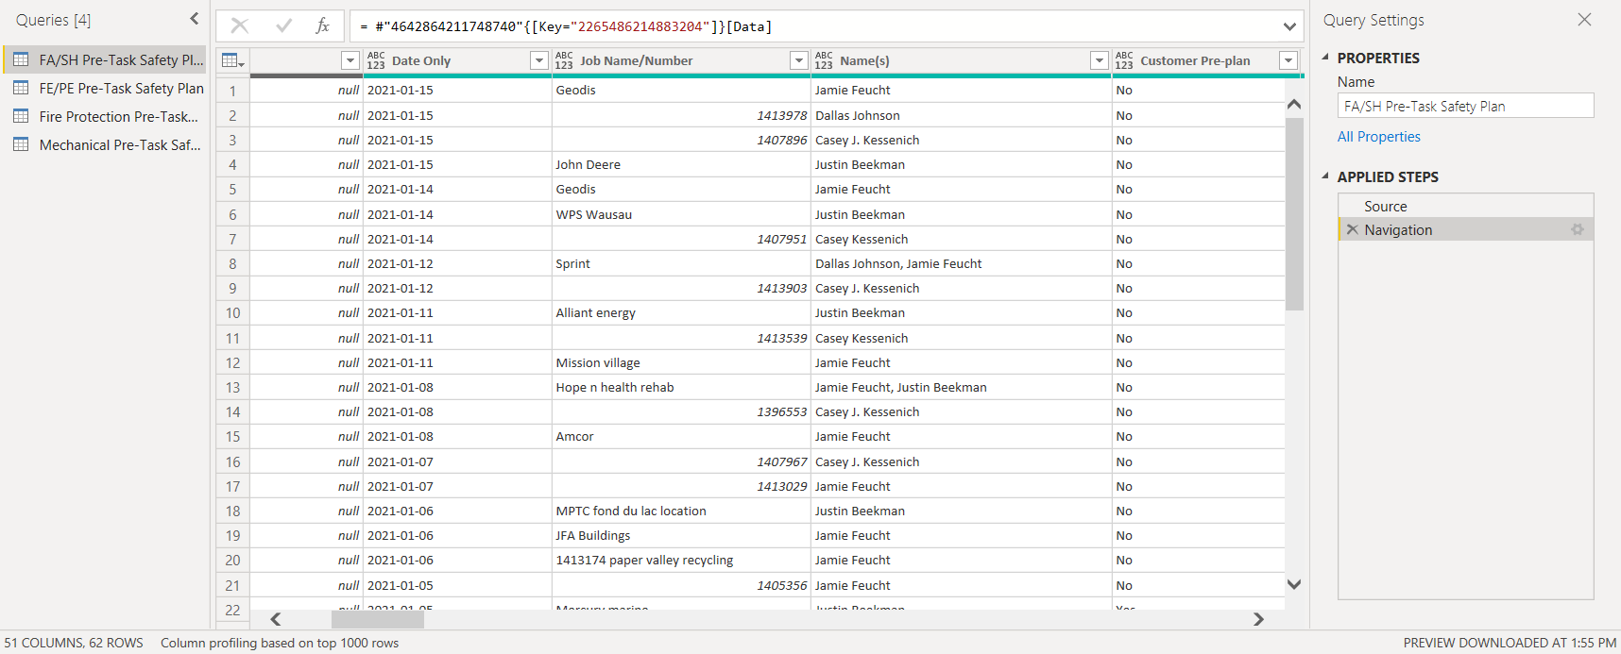Select the 'Dallas Johnson, Jamie Feucht' cell
This screenshot has width=1621, height=654.
(x=962, y=263)
